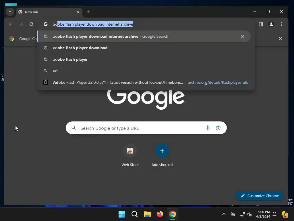The image size is (294, 221).
Task: Choose suggestion adobe flash player download internet archive
Action: tap(144, 36)
